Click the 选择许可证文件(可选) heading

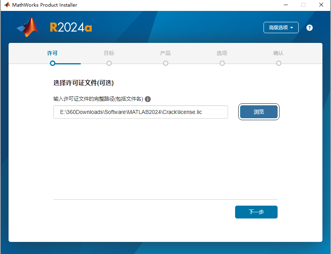(83, 83)
